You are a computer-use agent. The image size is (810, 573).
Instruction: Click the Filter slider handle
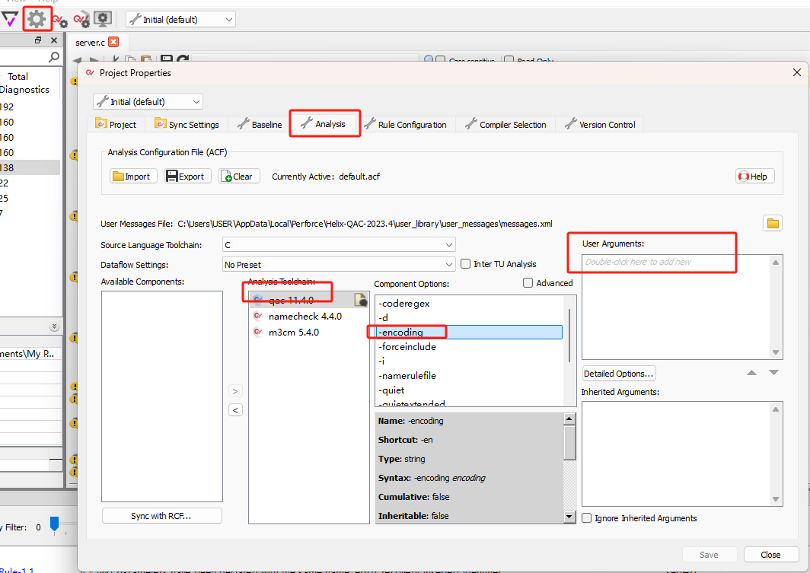(54, 524)
